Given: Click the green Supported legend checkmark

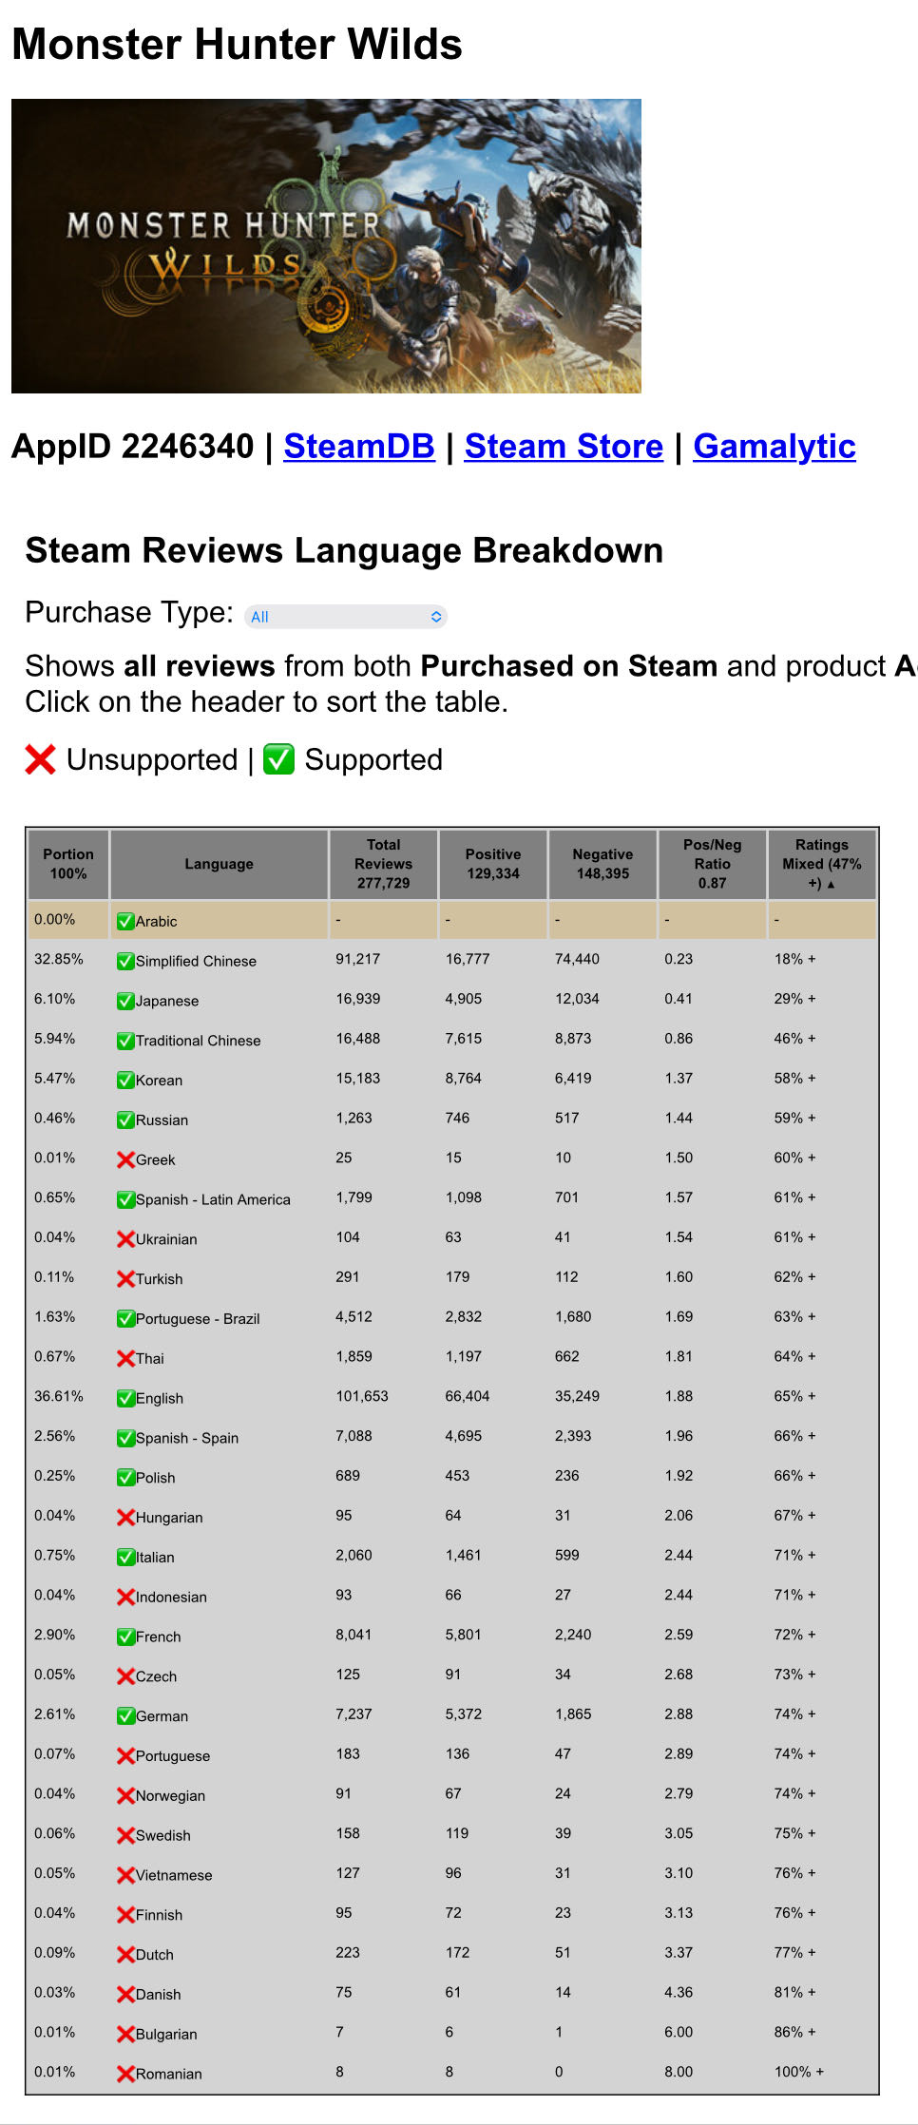Looking at the screenshot, I should click(278, 759).
